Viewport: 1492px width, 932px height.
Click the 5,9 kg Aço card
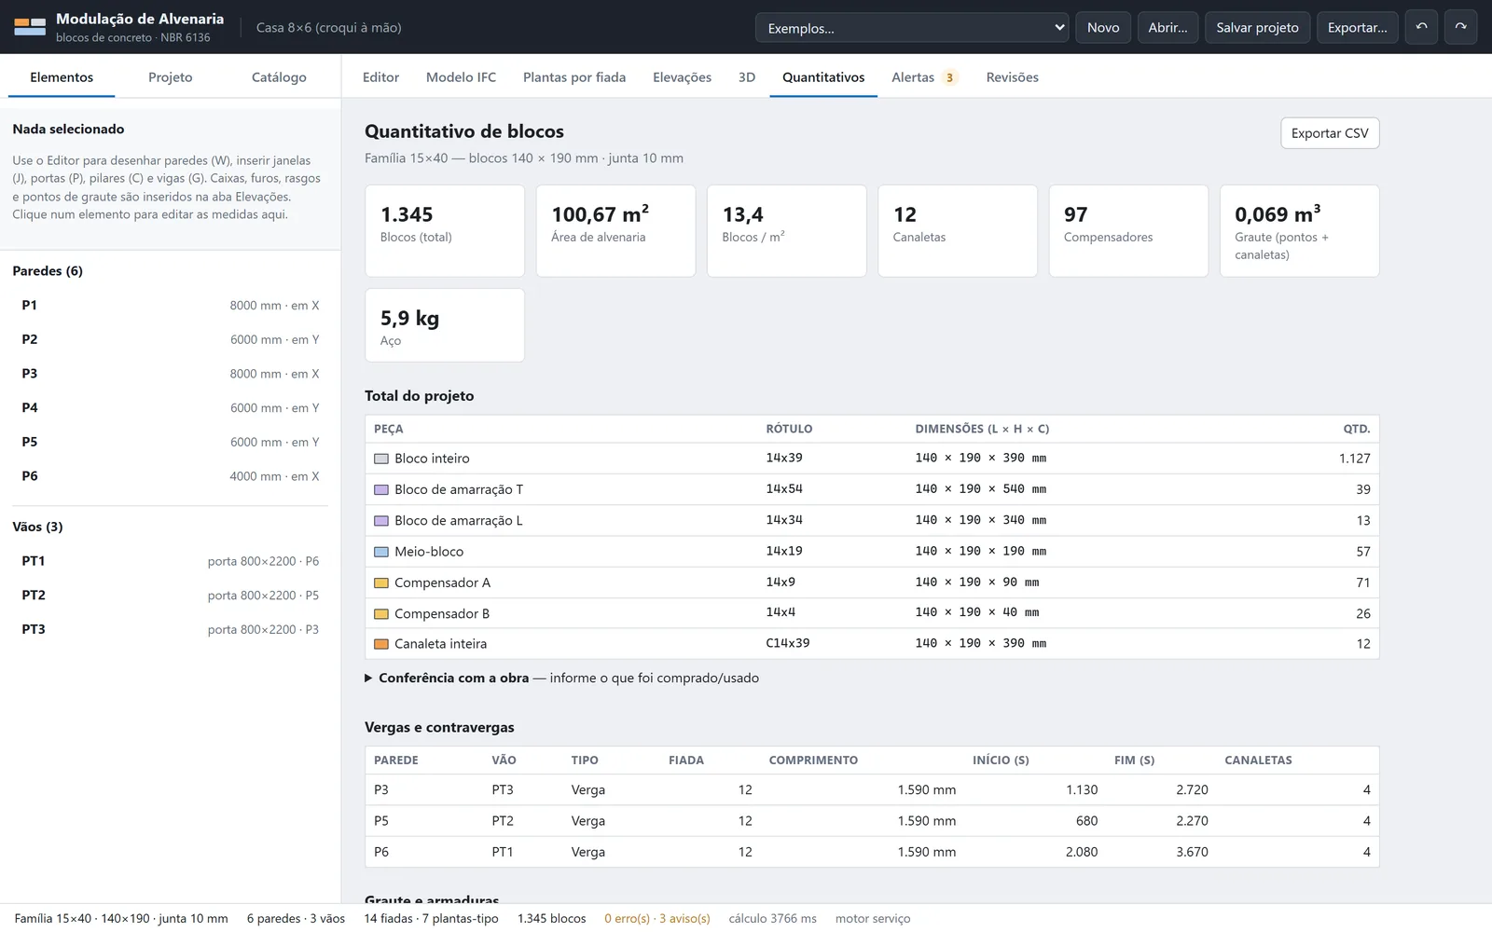coord(445,325)
